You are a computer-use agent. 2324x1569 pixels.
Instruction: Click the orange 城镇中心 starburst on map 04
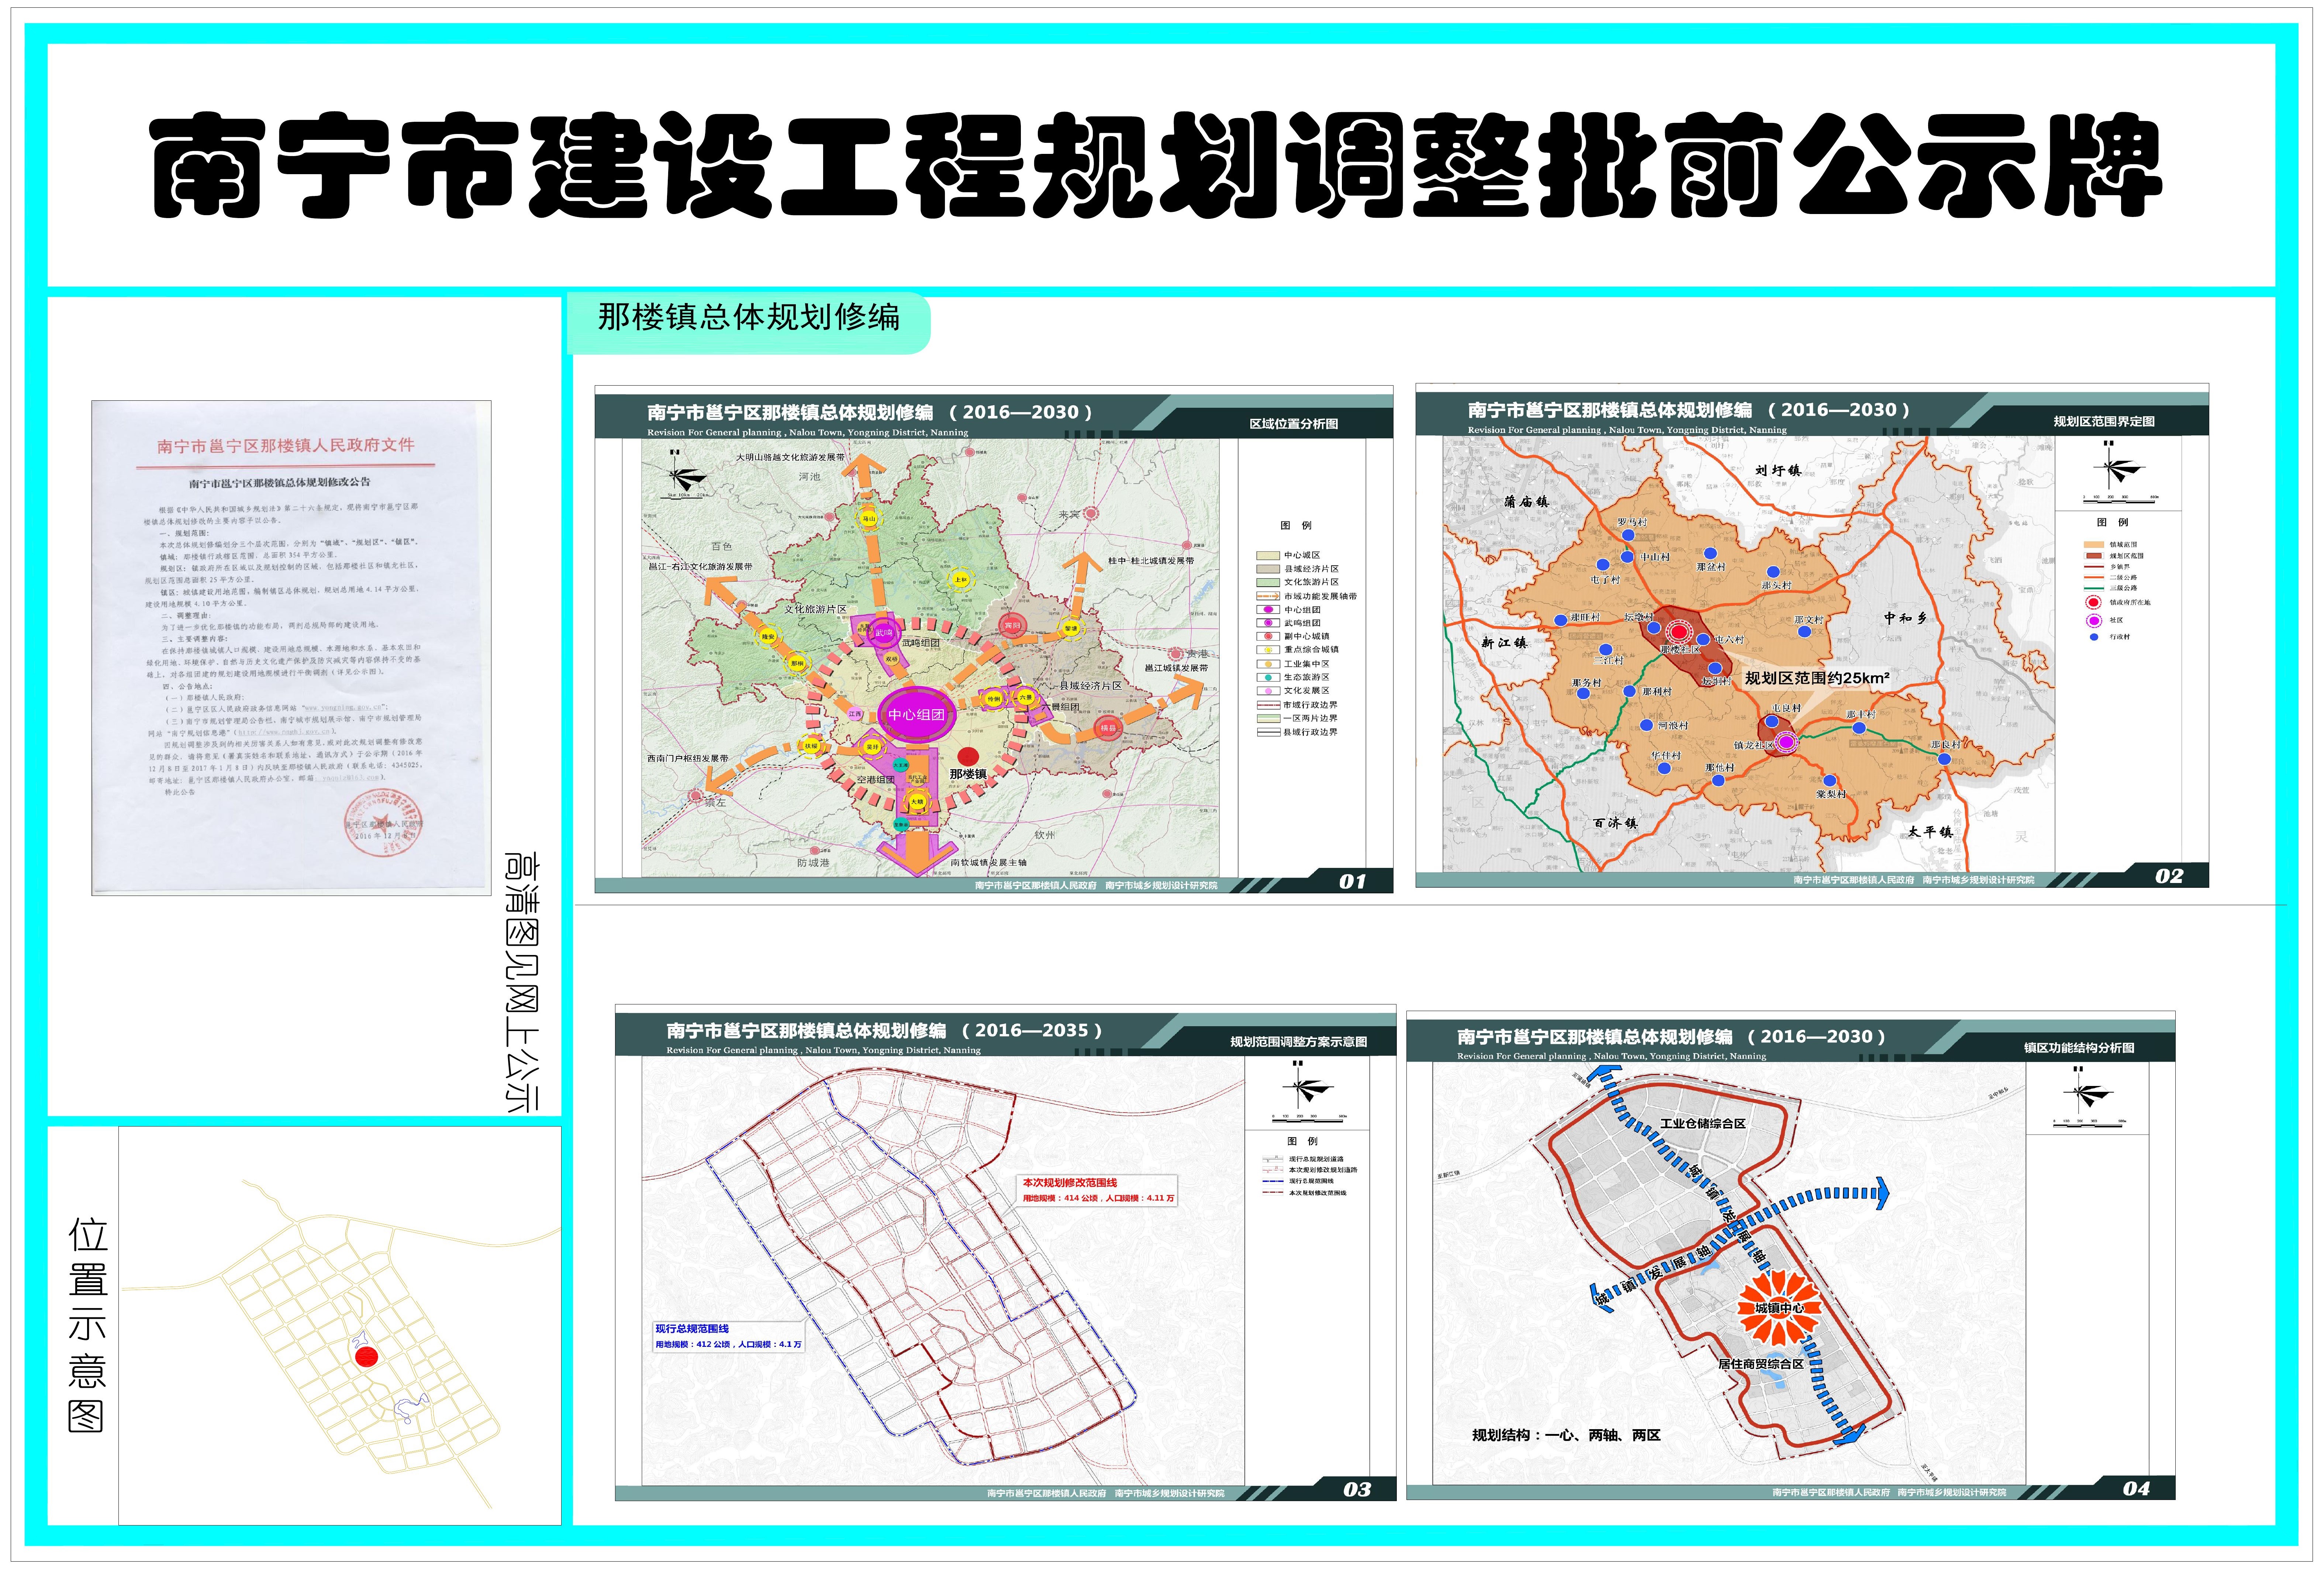click(x=1779, y=1308)
